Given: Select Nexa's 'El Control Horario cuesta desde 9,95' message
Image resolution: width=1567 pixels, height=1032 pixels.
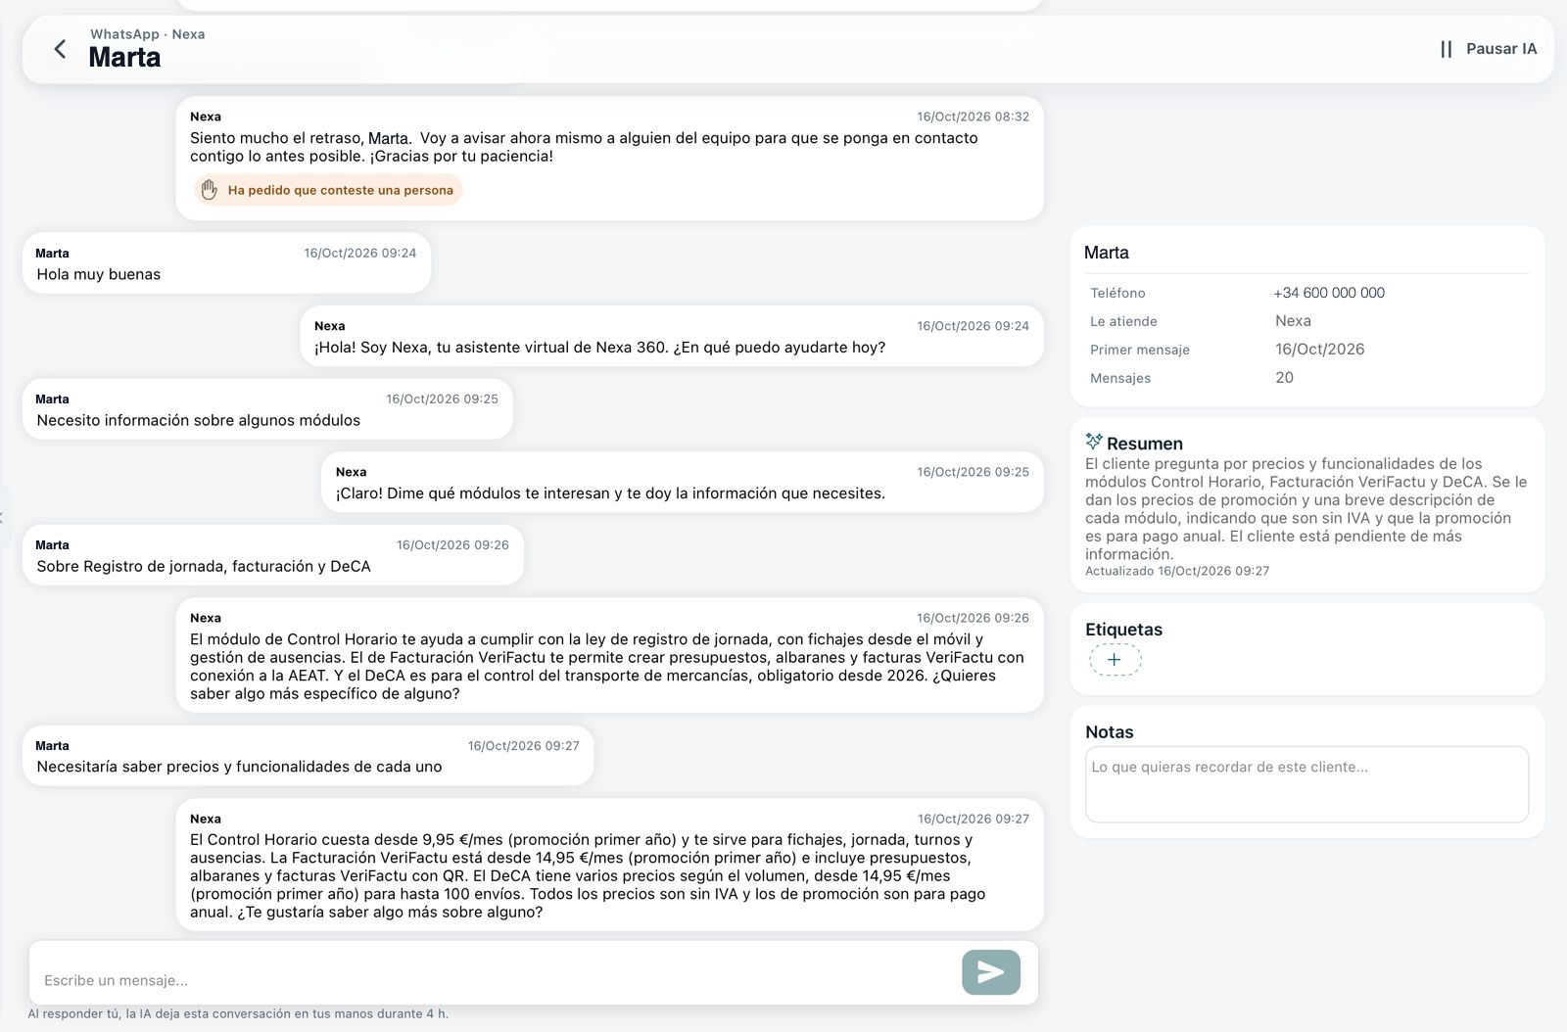Looking at the screenshot, I should coord(610,865).
